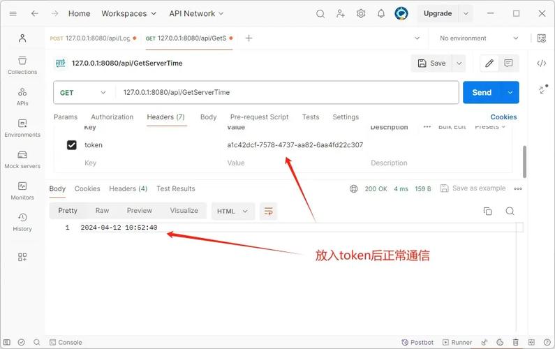Screen dimensions: 555x349
Task: Open the search magnifier in top bar
Action: click(320, 14)
